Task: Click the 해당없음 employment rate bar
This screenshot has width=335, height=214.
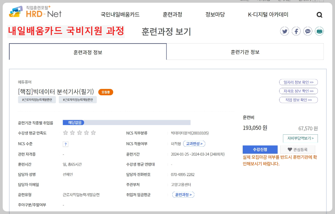Action: click(127, 122)
